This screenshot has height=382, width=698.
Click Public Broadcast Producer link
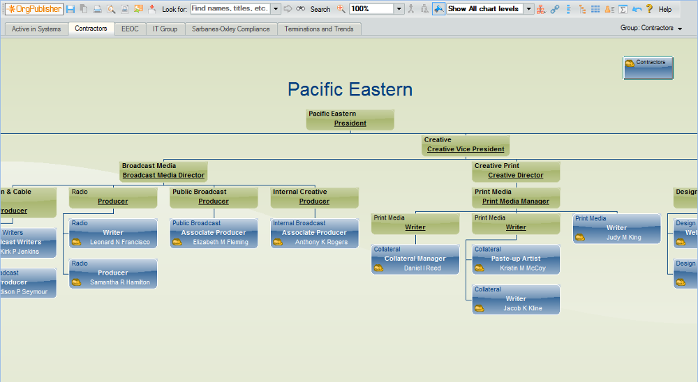point(214,201)
